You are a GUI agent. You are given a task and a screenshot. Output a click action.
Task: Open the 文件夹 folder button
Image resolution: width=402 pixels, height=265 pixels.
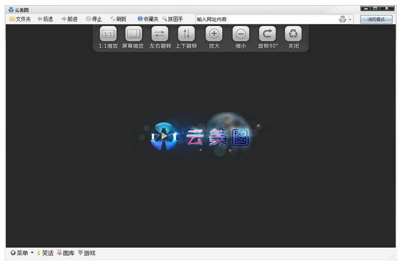pos(20,19)
